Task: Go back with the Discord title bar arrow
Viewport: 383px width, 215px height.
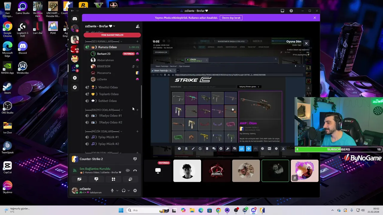Action: (x=72, y=11)
